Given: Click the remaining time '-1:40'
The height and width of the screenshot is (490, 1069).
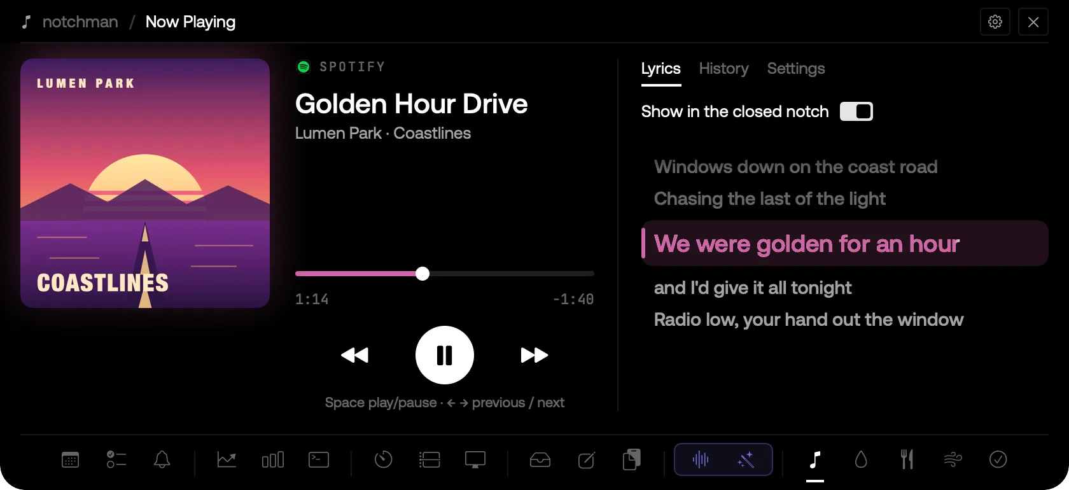Looking at the screenshot, I should 573,299.
